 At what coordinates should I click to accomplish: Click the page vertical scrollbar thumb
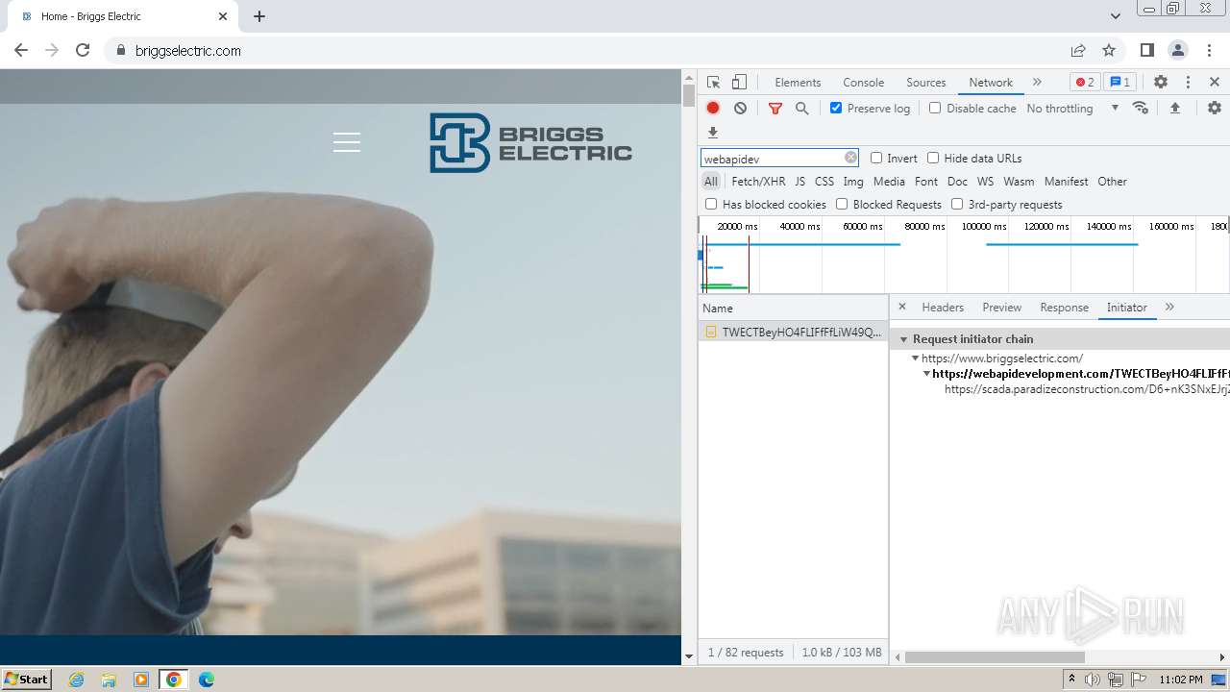(x=688, y=95)
